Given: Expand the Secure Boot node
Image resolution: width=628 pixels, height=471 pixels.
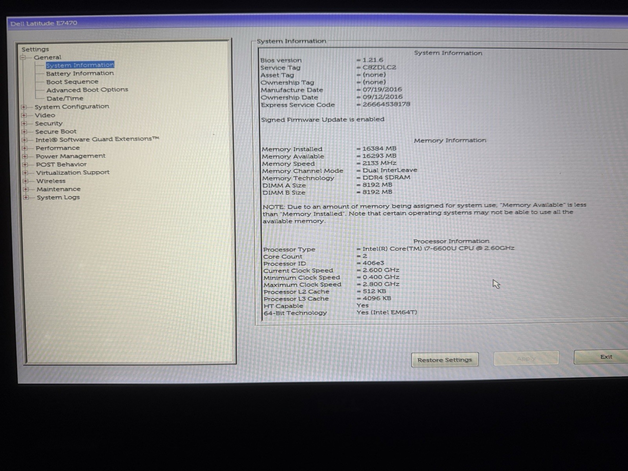Looking at the screenshot, I should [x=24, y=132].
